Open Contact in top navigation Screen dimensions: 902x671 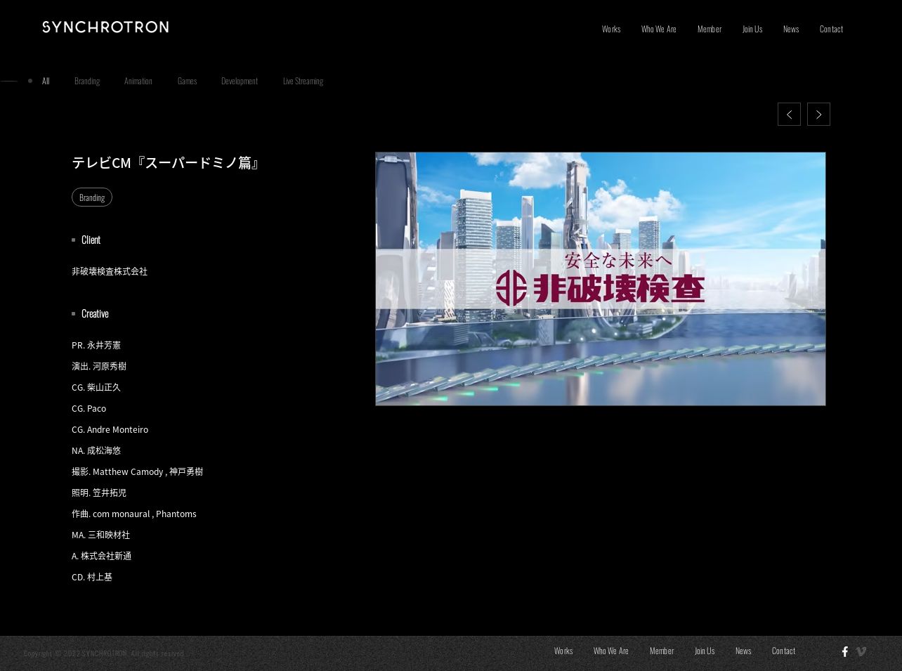(x=831, y=29)
